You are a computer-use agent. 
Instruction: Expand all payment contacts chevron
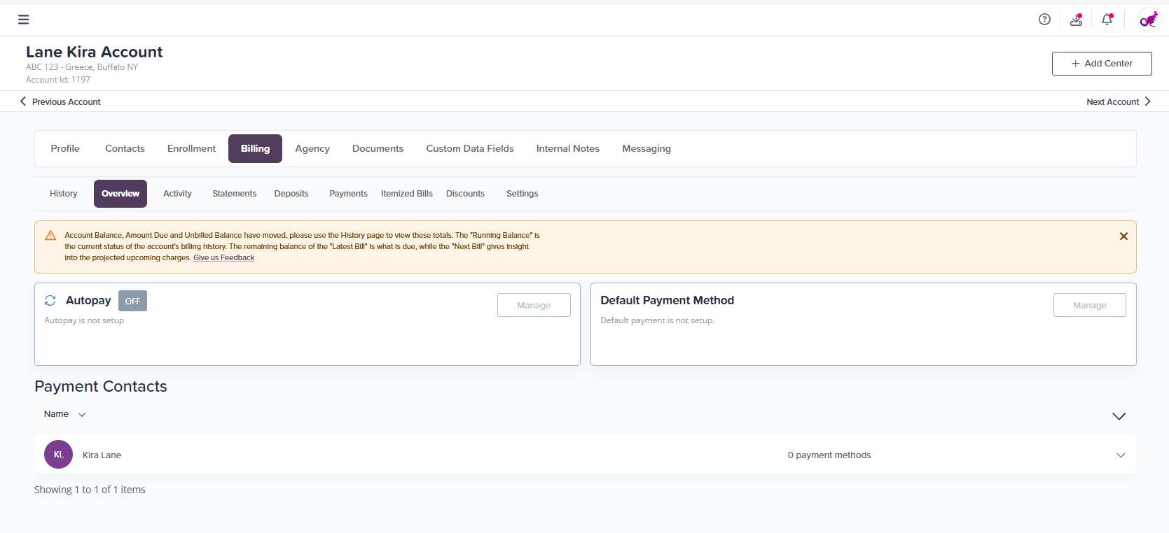[1119, 416]
